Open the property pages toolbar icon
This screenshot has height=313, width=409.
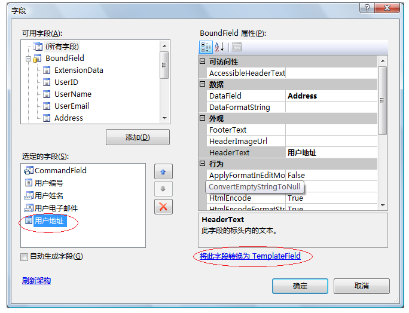pos(237,47)
